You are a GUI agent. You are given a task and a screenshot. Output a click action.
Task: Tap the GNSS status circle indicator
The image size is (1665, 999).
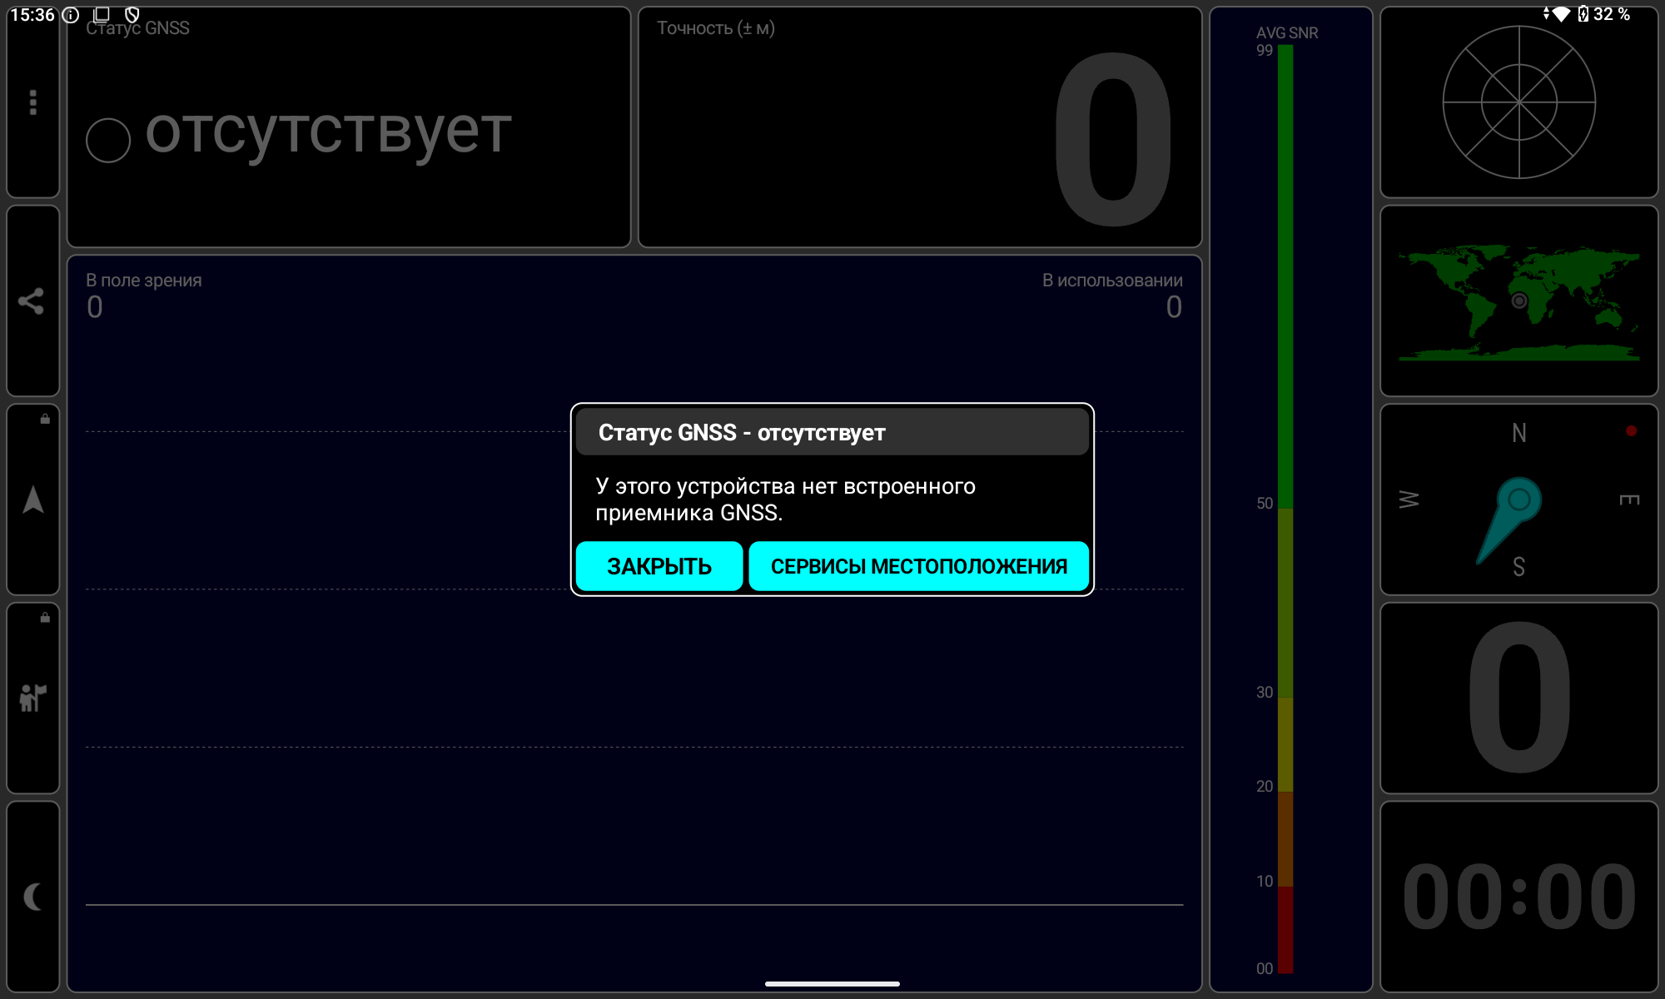point(108,140)
